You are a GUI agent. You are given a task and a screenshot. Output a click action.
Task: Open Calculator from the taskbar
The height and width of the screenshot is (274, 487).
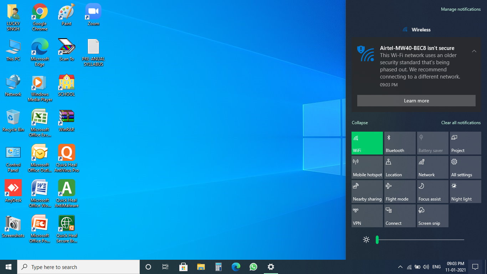tap(218, 267)
